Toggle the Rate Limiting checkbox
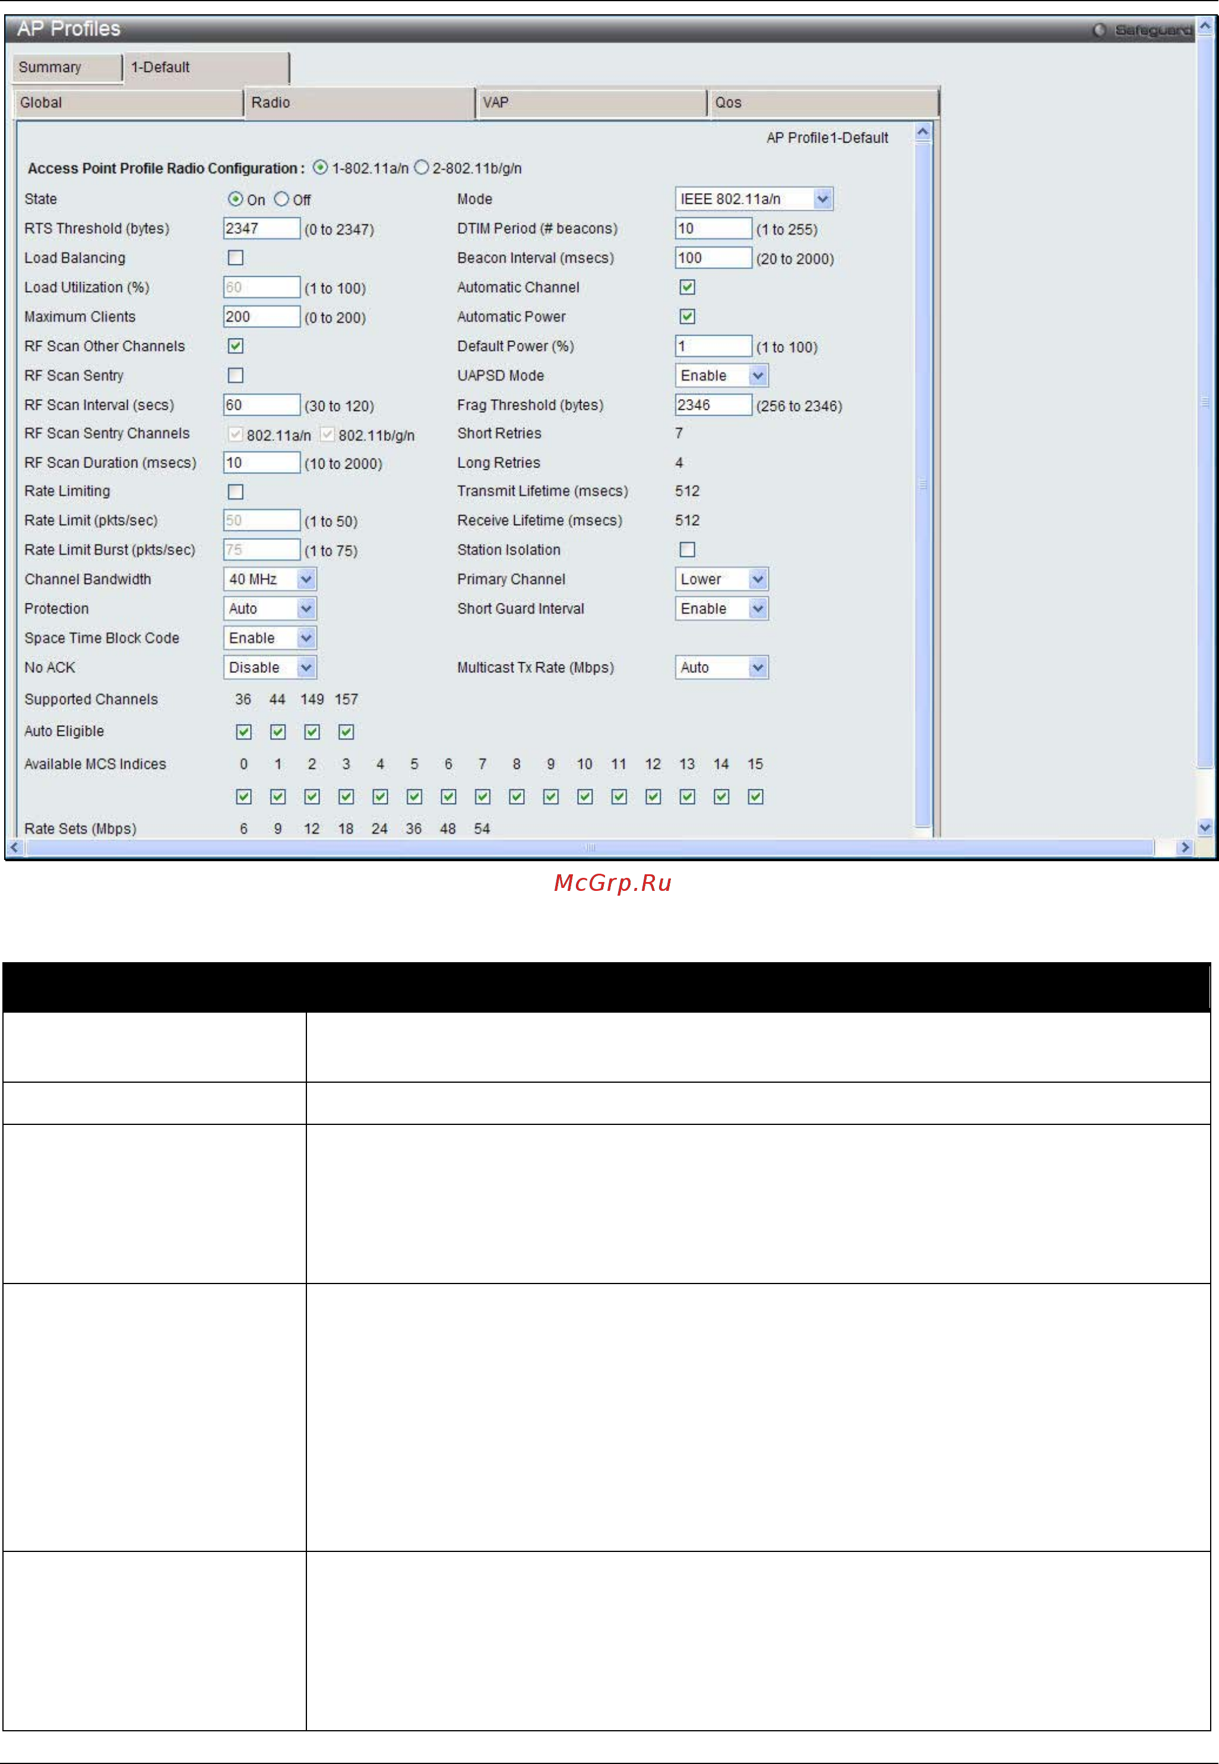 [236, 491]
